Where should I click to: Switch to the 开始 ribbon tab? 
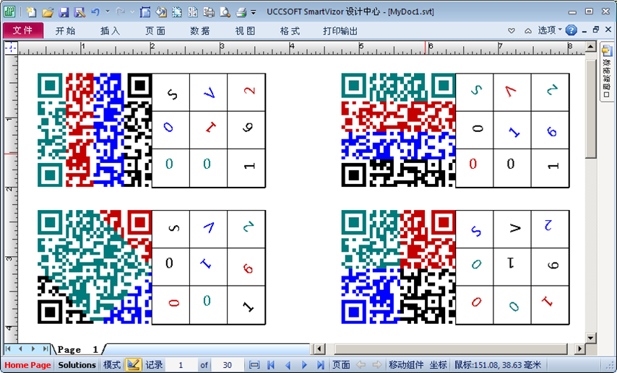click(65, 30)
